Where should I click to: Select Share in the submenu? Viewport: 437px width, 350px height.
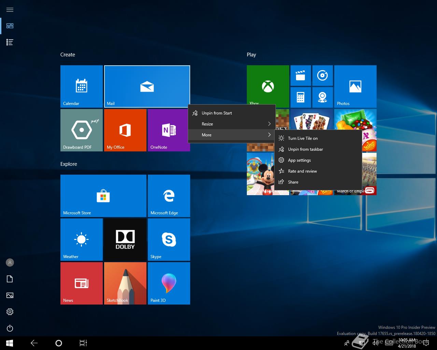pyautogui.click(x=318, y=182)
